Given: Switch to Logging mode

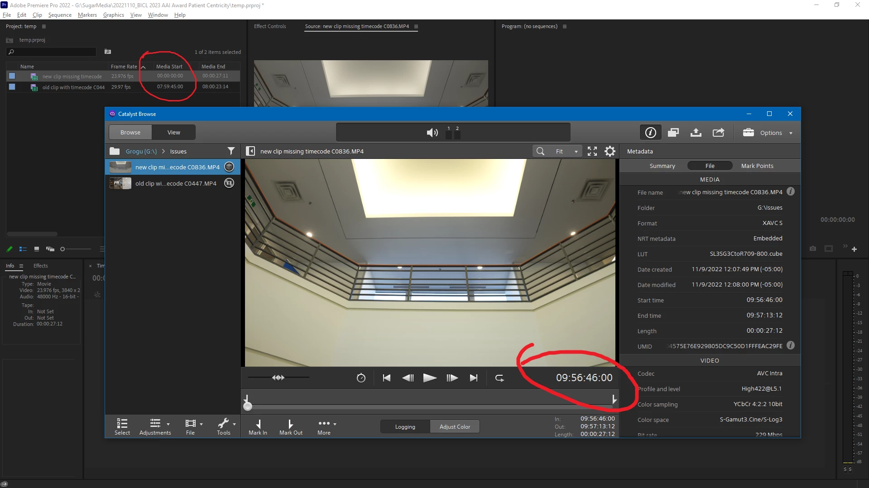Looking at the screenshot, I should [x=405, y=426].
